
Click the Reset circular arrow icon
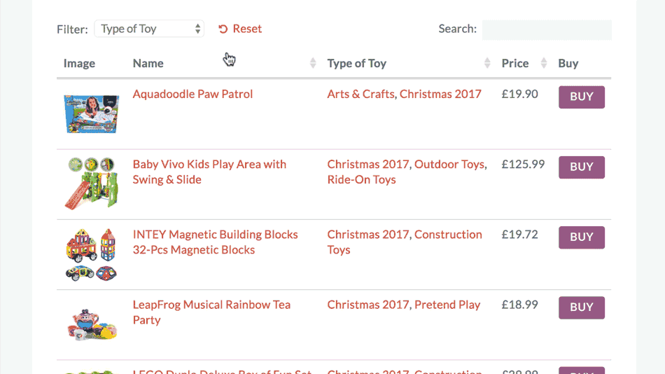coord(223,29)
